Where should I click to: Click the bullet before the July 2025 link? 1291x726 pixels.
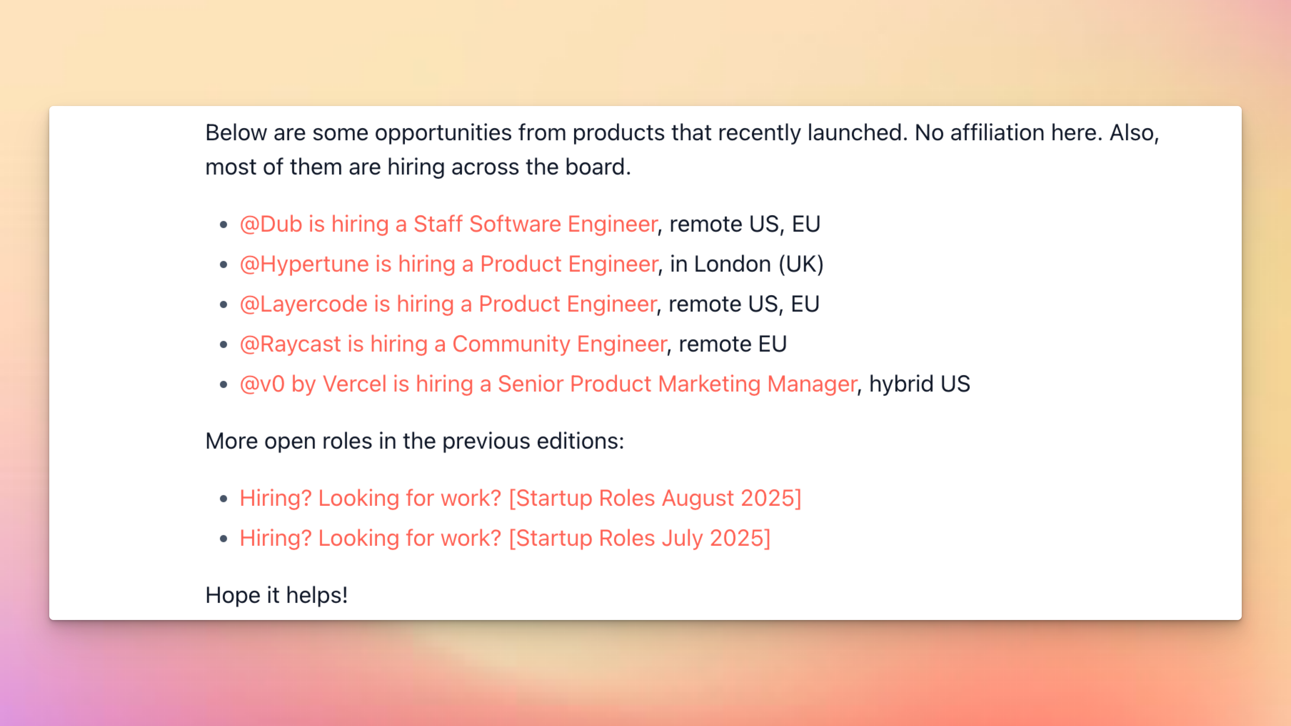[x=223, y=539]
